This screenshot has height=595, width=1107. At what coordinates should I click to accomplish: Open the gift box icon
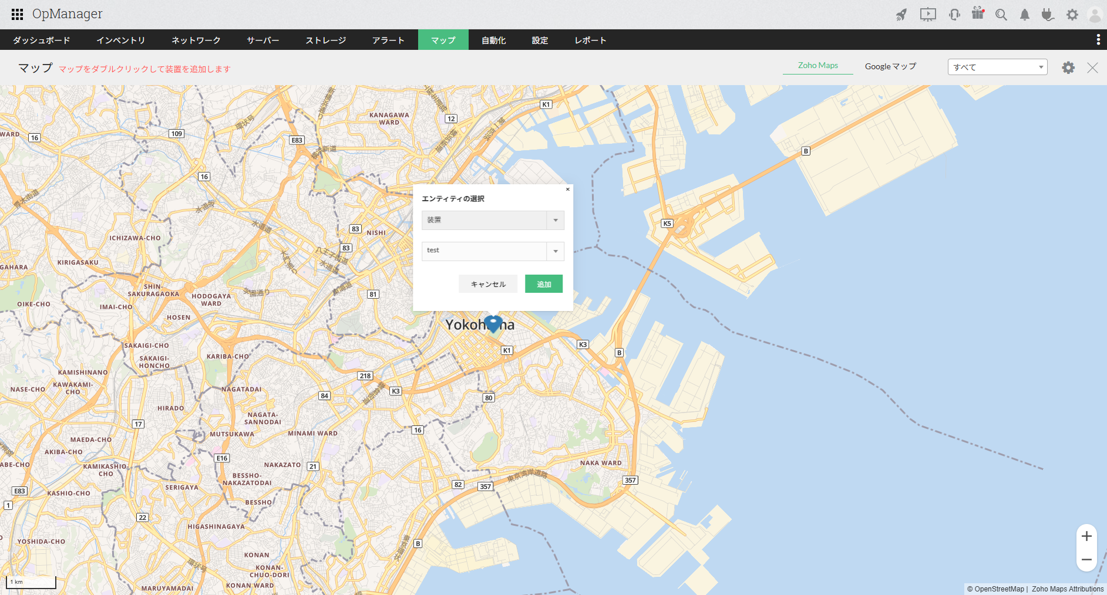tap(978, 13)
